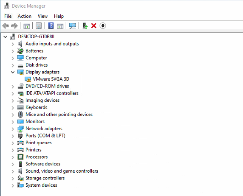Viewport: 243px width, 196px height.
Task: Click the Network adapters category icon
Action: point(20,129)
